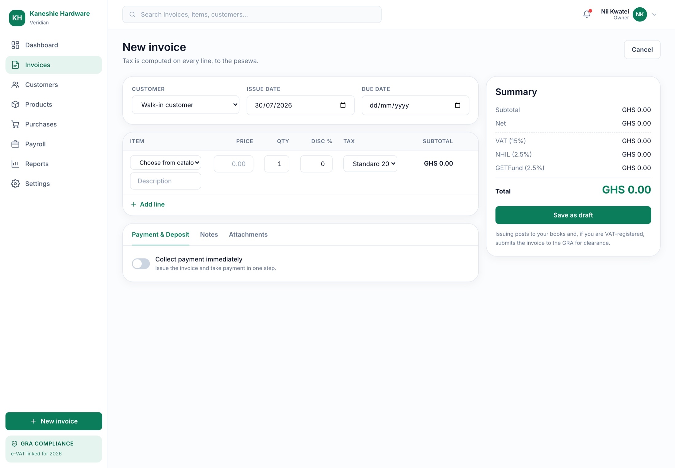
Task: Click the Reports chart icon
Action: coord(15,164)
